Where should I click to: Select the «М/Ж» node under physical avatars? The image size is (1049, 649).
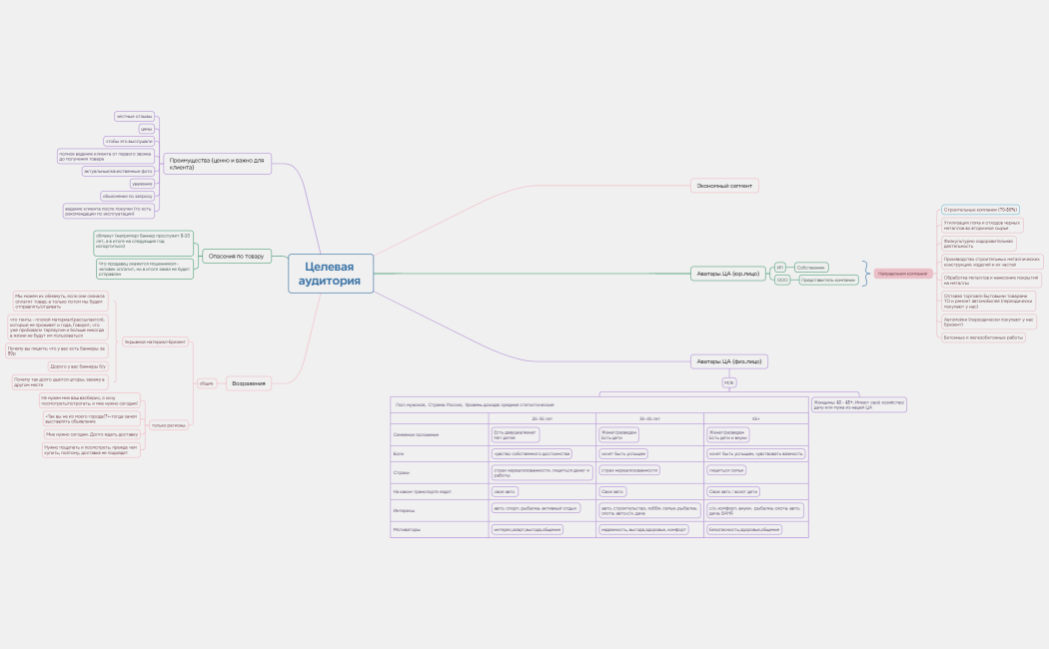[x=729, y=382]
